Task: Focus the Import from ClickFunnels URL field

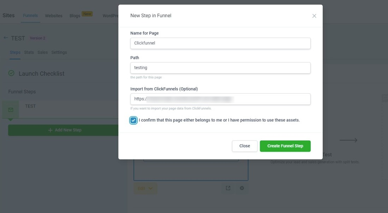Action: (x=220, y=99)
